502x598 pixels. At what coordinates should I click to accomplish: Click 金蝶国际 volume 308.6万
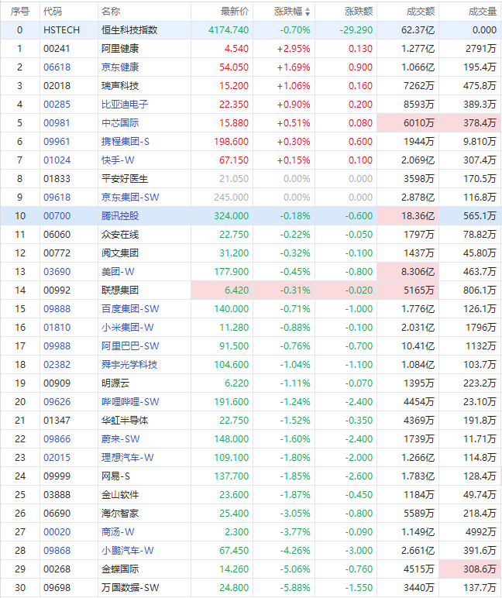coord(480,569)
